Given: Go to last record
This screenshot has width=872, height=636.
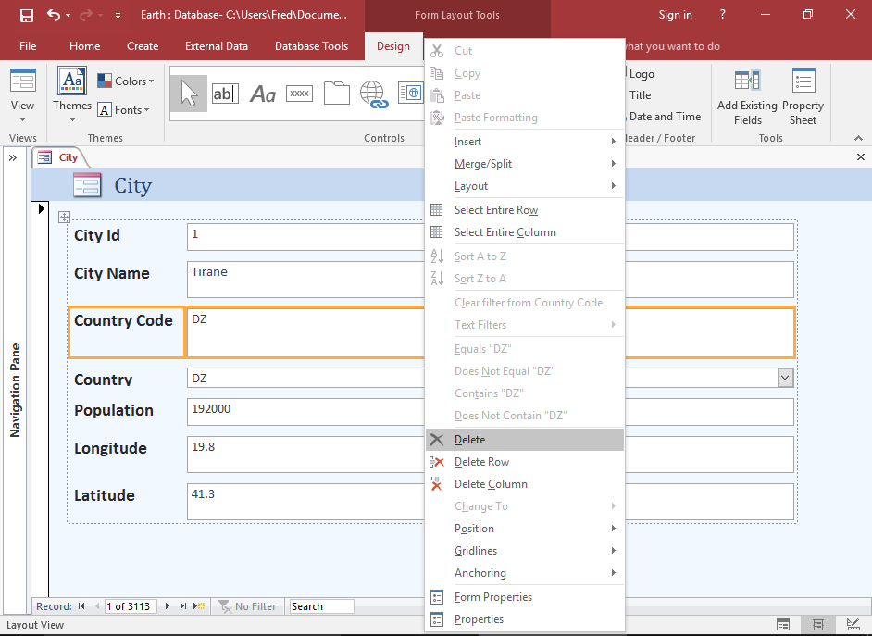Looking at the screenshot, I should pos(182,606).
